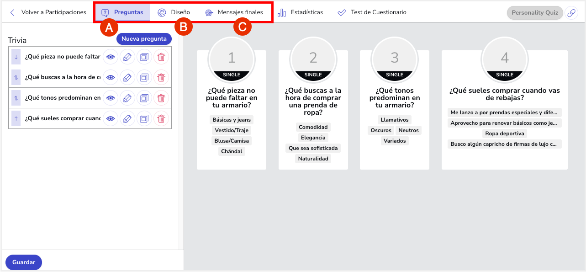Click the answer 'Comodidad'
The image size is (586, 272).
tap(313, 127)
